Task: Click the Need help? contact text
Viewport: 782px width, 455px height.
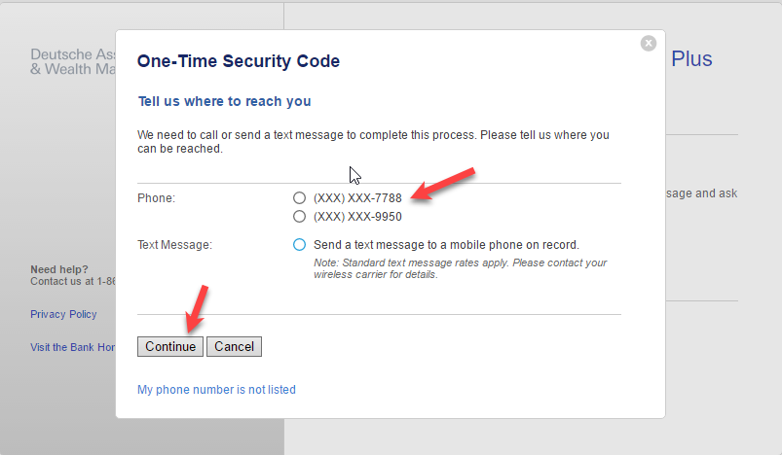Action: pos(73,275)
